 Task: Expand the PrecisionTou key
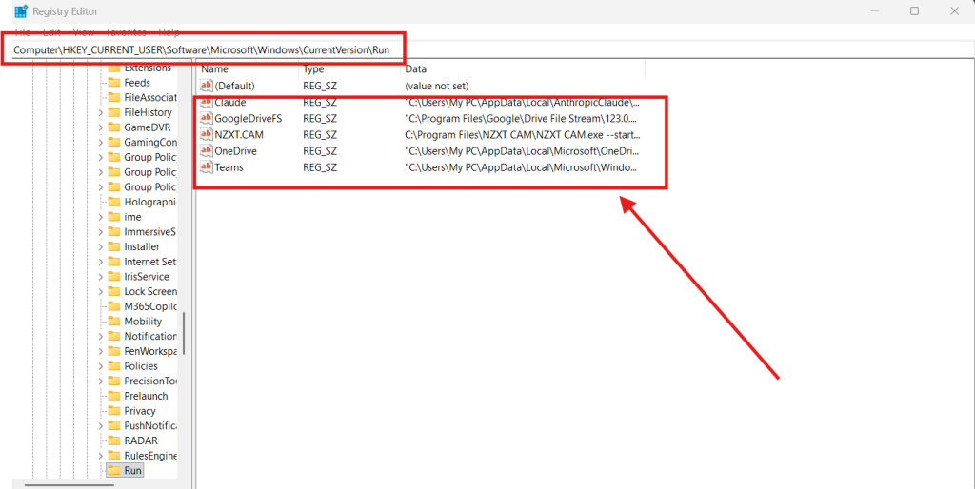(x=101, y=381)
